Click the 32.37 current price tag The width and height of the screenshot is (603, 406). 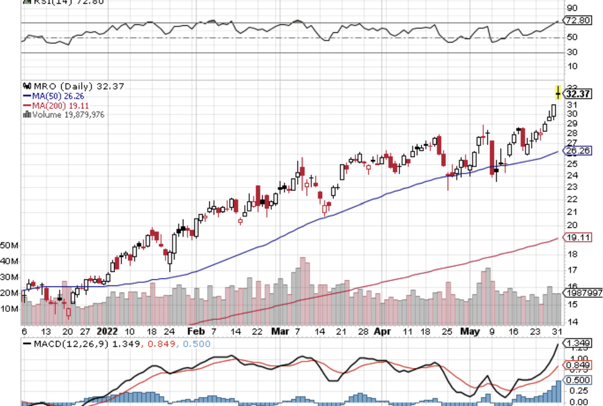(578, 94)
